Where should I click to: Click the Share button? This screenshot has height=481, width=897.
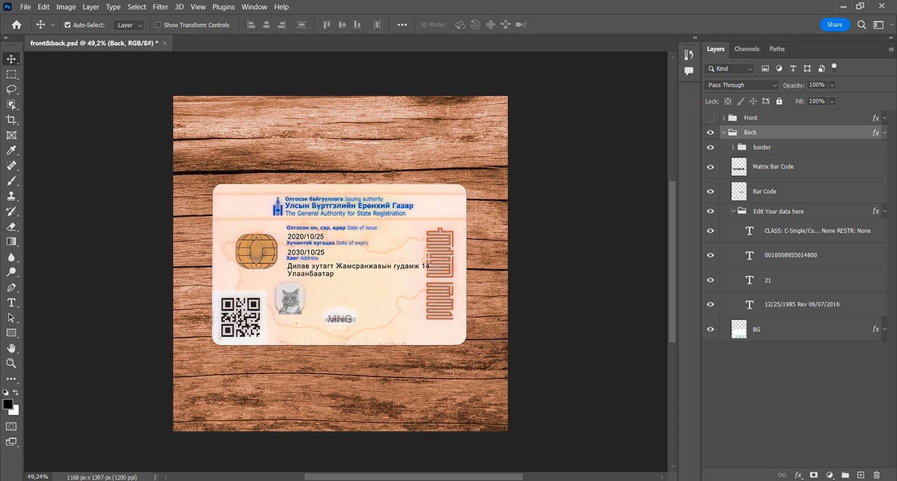[x=835, y=24]
